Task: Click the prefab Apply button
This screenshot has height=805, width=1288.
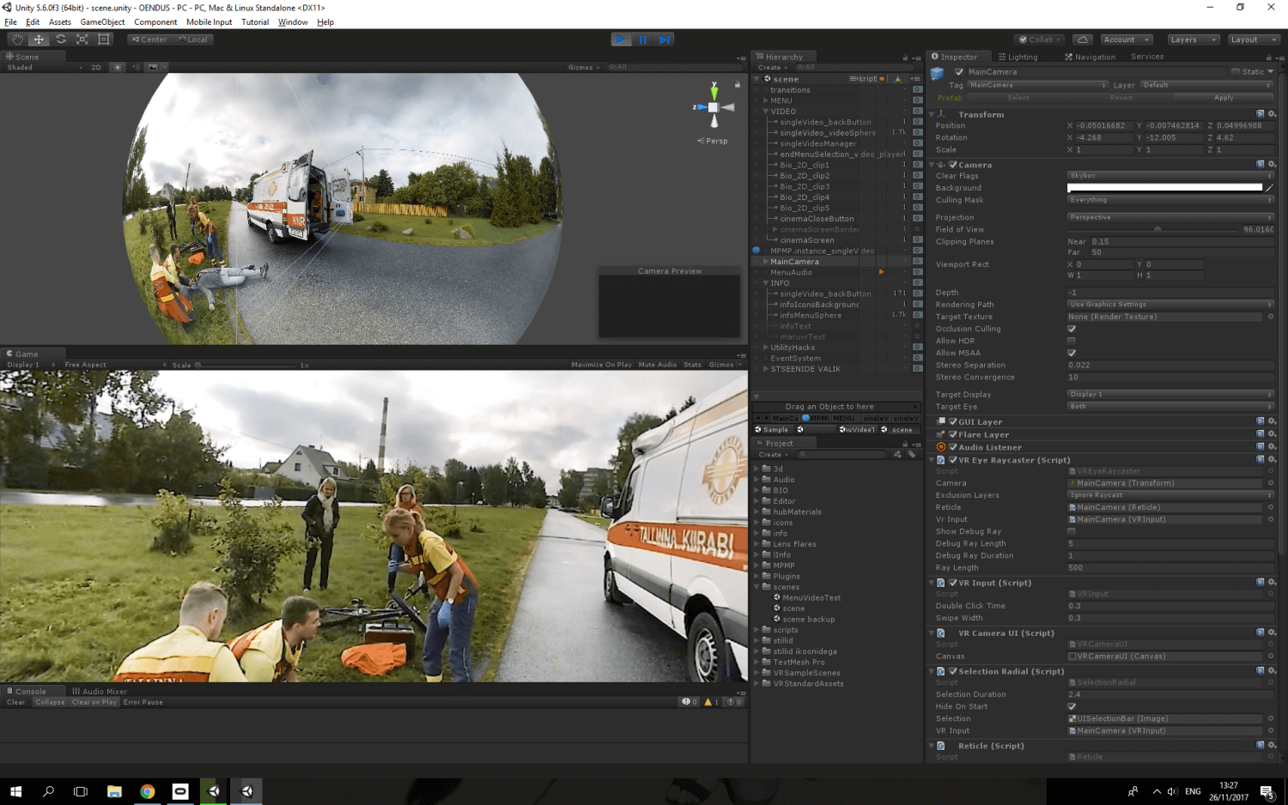Action: (1224, 98)
